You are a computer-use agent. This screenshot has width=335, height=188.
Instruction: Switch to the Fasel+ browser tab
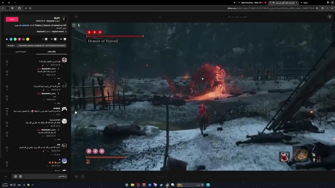coord(306,3)
